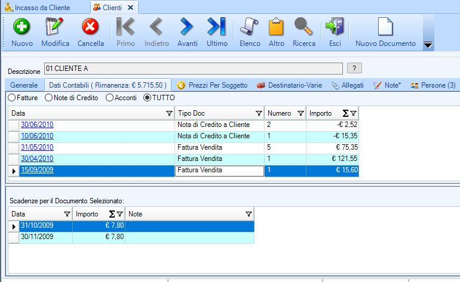The width and height of the screenshot is (460, 282).
Task: Expand the toolbar overflow arrow
Action: (428, 45)
